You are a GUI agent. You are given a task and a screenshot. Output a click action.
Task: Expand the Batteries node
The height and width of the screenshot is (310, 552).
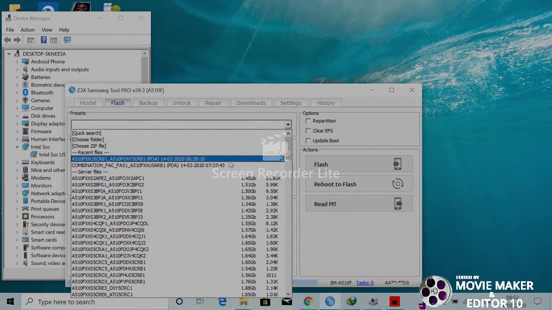[x=17, y=77]
